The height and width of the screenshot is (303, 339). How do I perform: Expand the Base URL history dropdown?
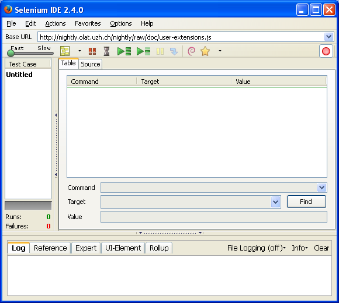point(328,37)
